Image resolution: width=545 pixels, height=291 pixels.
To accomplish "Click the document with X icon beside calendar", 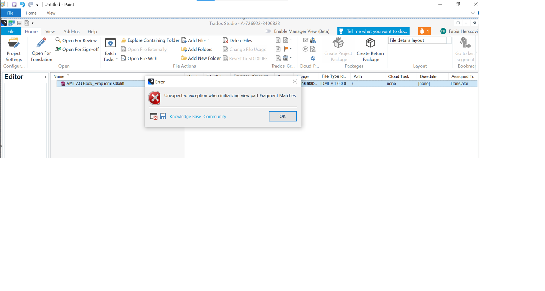I will (278, 58).
